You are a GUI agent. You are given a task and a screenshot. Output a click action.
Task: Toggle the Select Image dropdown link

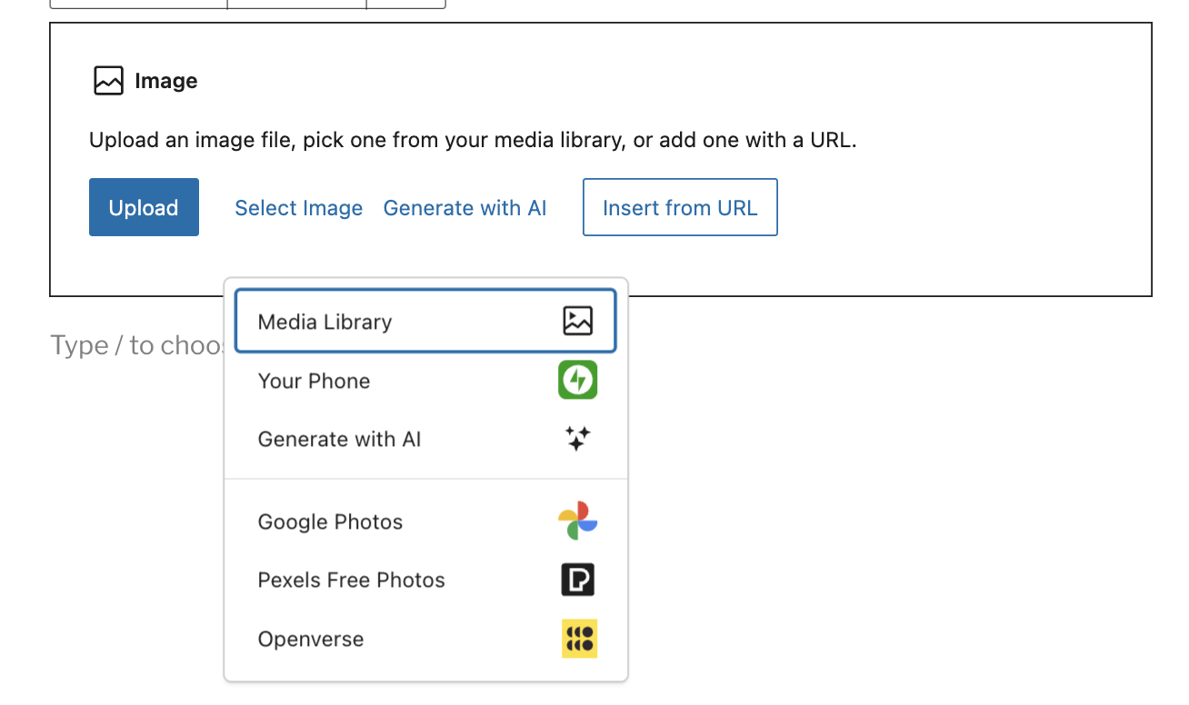[x=298, y=208]
